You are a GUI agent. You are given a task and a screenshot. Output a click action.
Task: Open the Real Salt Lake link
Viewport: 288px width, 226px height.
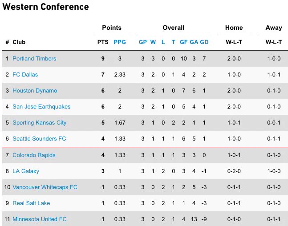[x=31, y=203]
